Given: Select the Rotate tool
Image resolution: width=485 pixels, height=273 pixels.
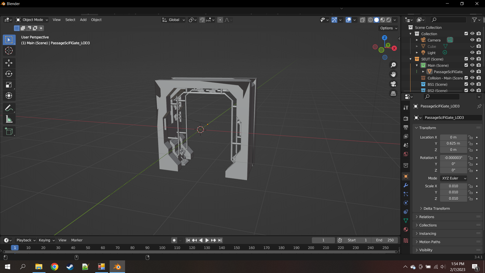Looking at the screenshot, I should click(x=9, y=74).
